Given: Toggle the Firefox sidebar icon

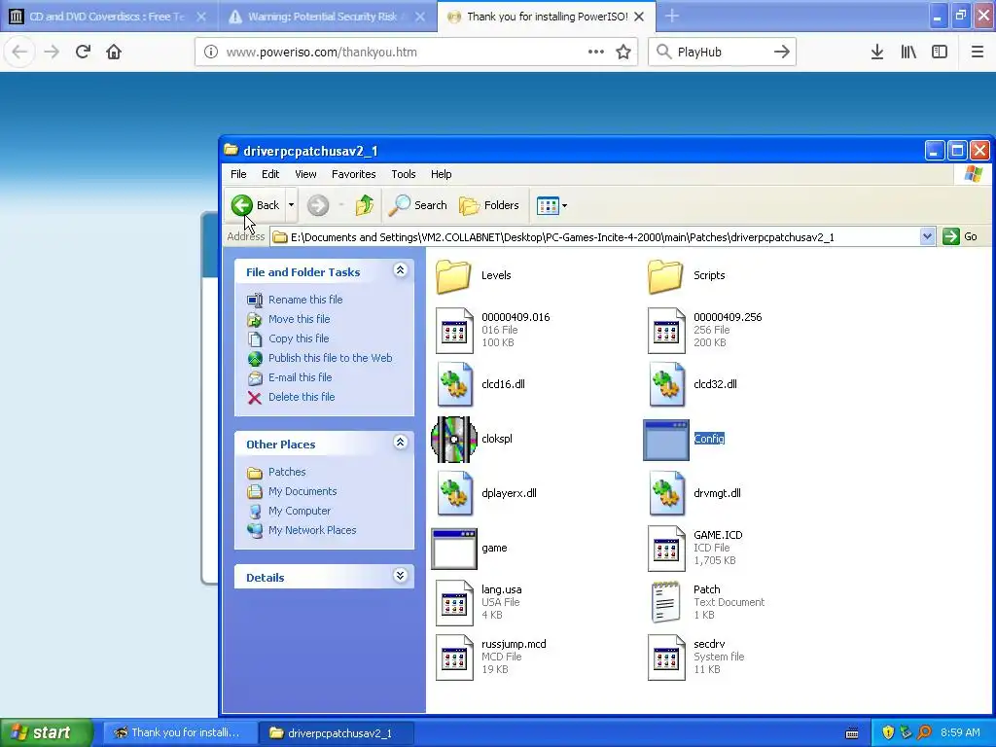Looking at the screenshot, I should 940,52.
